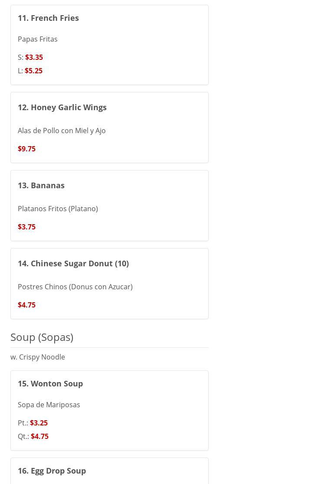The width and height of the screenshot is (334, 484).
Task: Select small French Fries at $3.35
Action: 34,57
